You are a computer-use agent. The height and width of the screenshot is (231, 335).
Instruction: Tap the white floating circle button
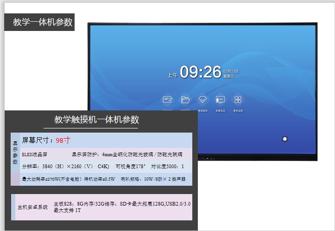(x=284, y=139)
